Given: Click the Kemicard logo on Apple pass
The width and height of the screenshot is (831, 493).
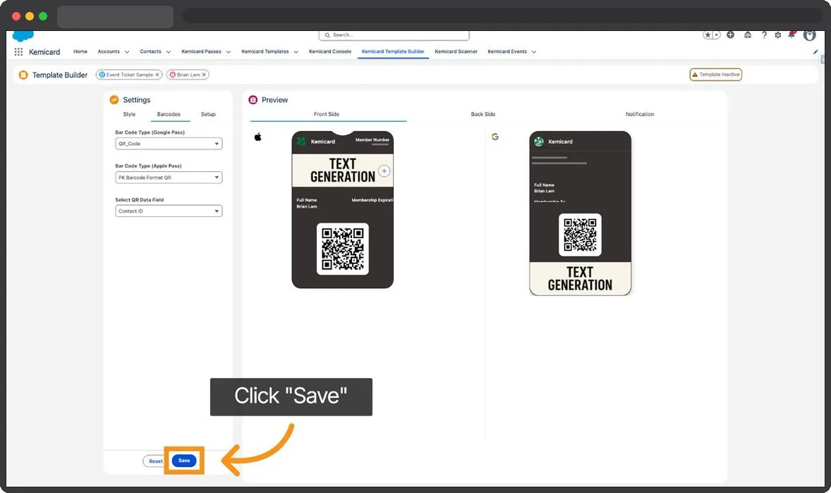Looking at the screenshot, I should pos(301,142).
